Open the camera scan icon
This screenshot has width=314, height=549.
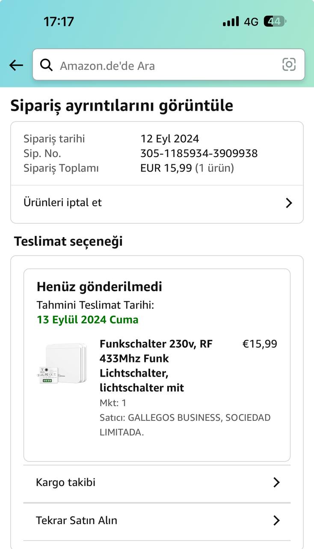pyautogui.click(x=289, y=65)
